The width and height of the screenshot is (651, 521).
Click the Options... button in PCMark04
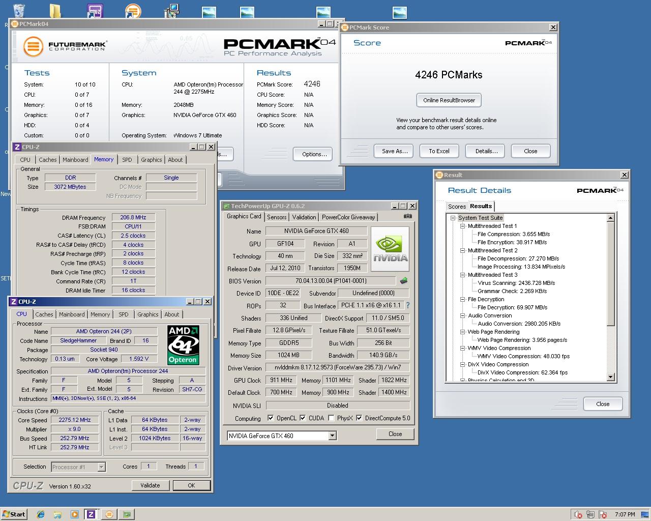(x=314, y=154)
